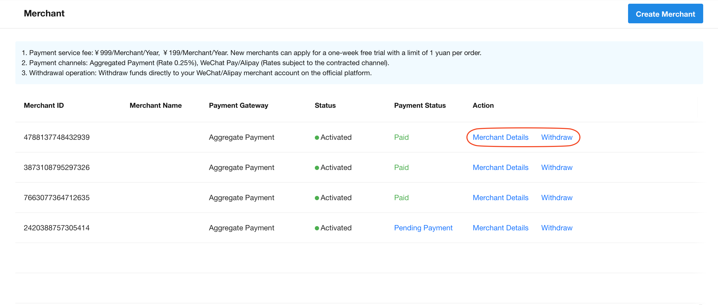Screen dimensions: 718x305
Task: Open Merchant Details for merchant 3873108795297326
Action: (x=500, y=167)
